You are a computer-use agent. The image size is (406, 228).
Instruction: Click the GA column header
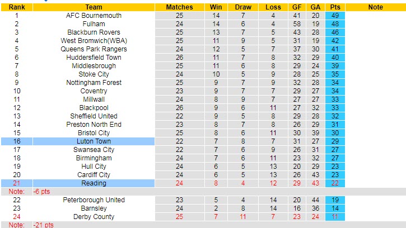coord(316,7)
